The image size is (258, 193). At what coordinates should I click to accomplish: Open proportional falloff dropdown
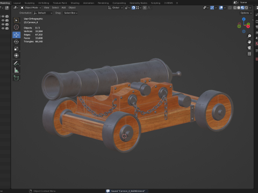pyautogui.click(x=149, y=8)
